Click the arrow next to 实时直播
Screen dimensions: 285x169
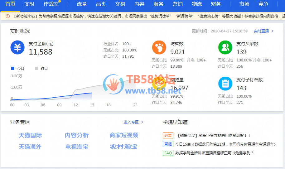point(272,31)
